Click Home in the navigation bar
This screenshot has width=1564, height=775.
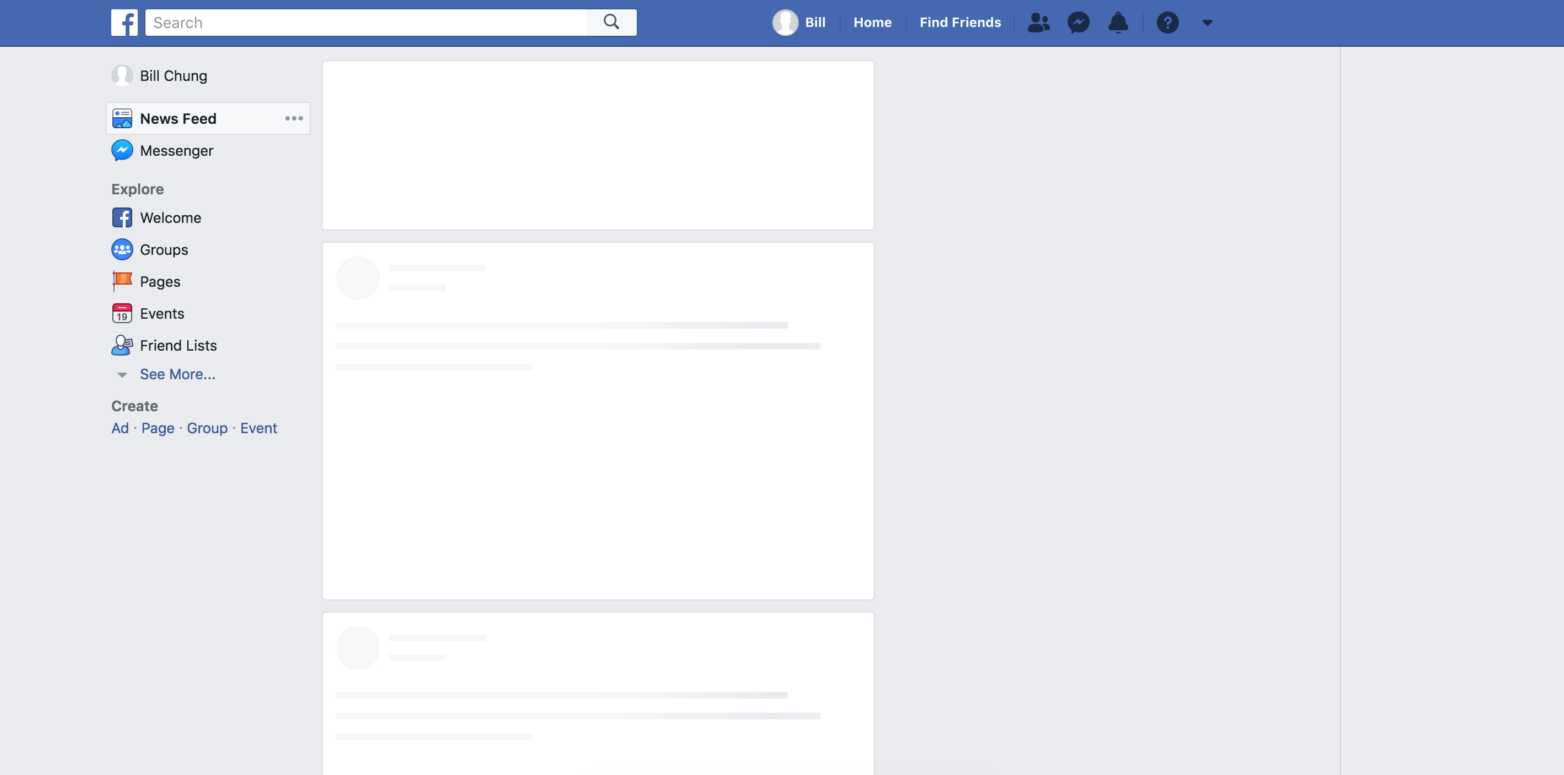(x=872, y=22)
